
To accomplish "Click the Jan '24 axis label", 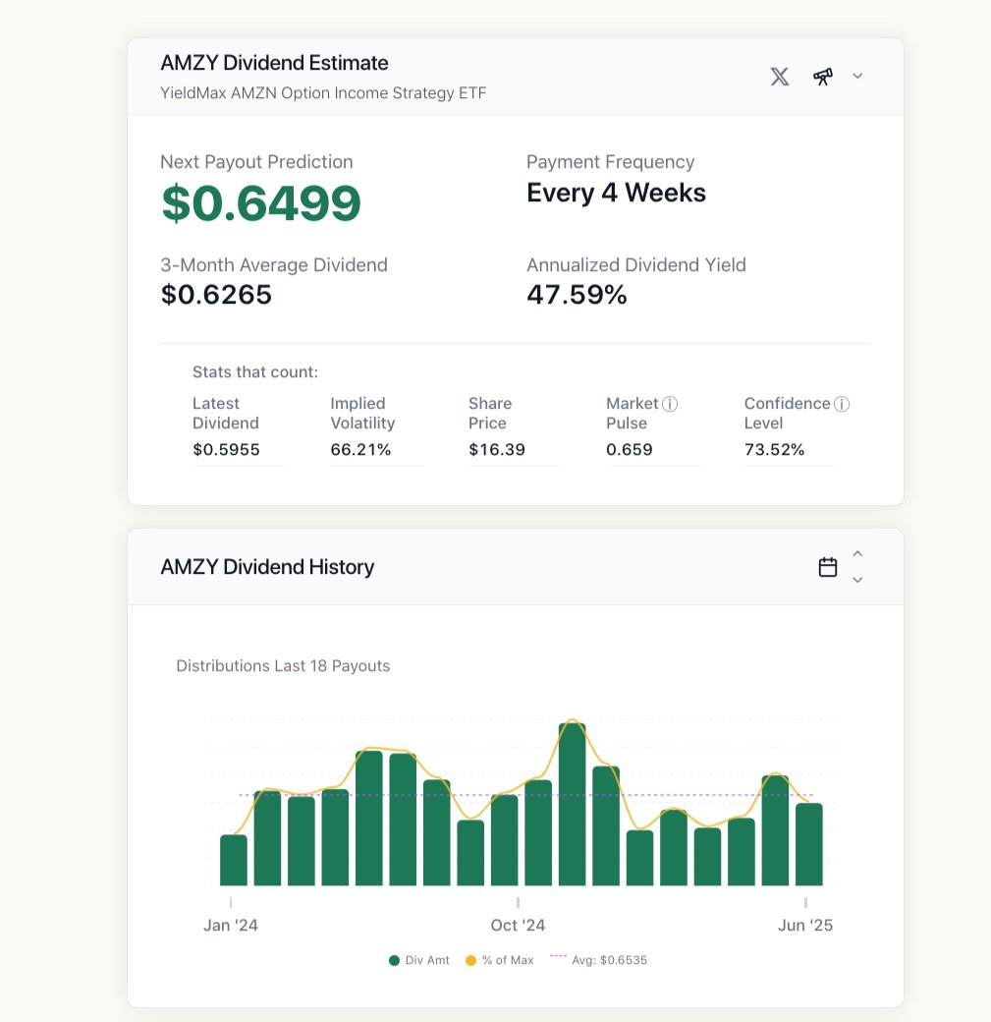I will click(x=231, y=926).
